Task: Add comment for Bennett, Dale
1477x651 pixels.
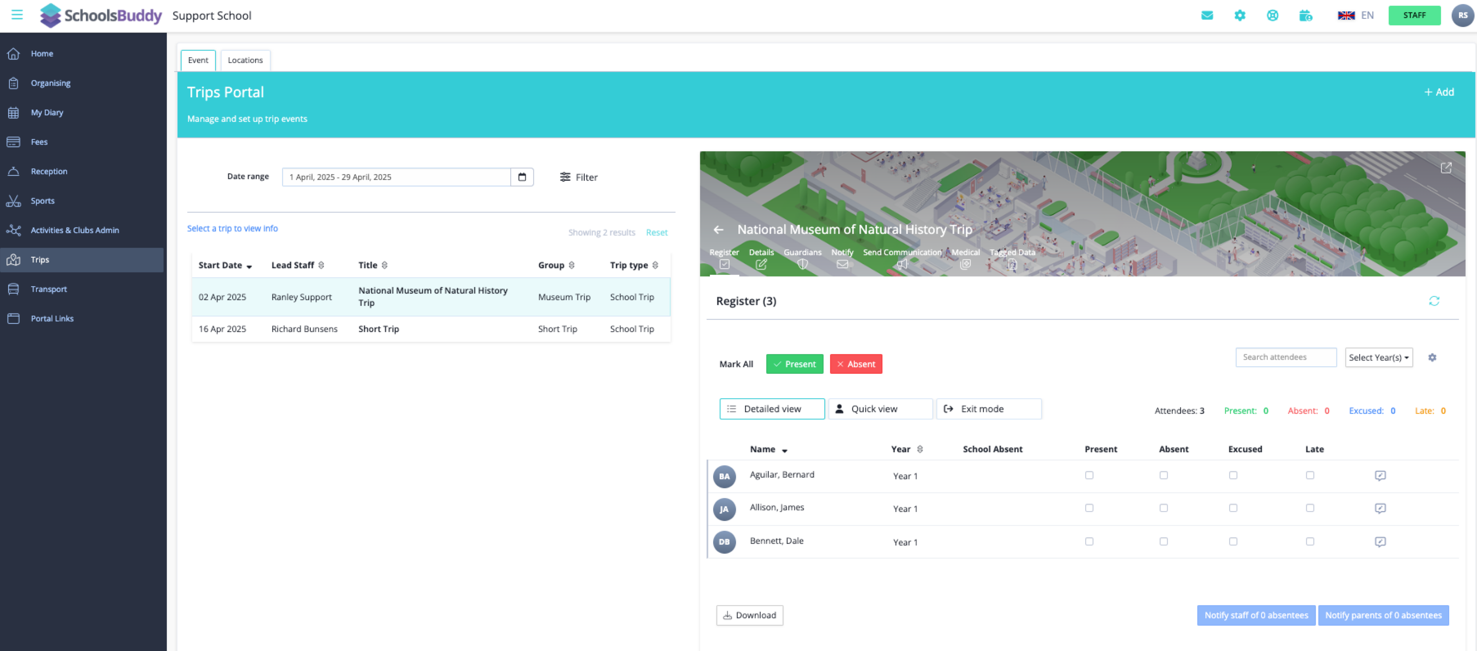Action: click(1380, 541)
